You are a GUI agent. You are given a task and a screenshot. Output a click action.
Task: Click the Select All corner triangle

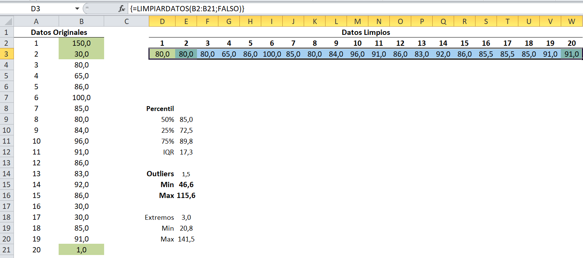[7, 22]
